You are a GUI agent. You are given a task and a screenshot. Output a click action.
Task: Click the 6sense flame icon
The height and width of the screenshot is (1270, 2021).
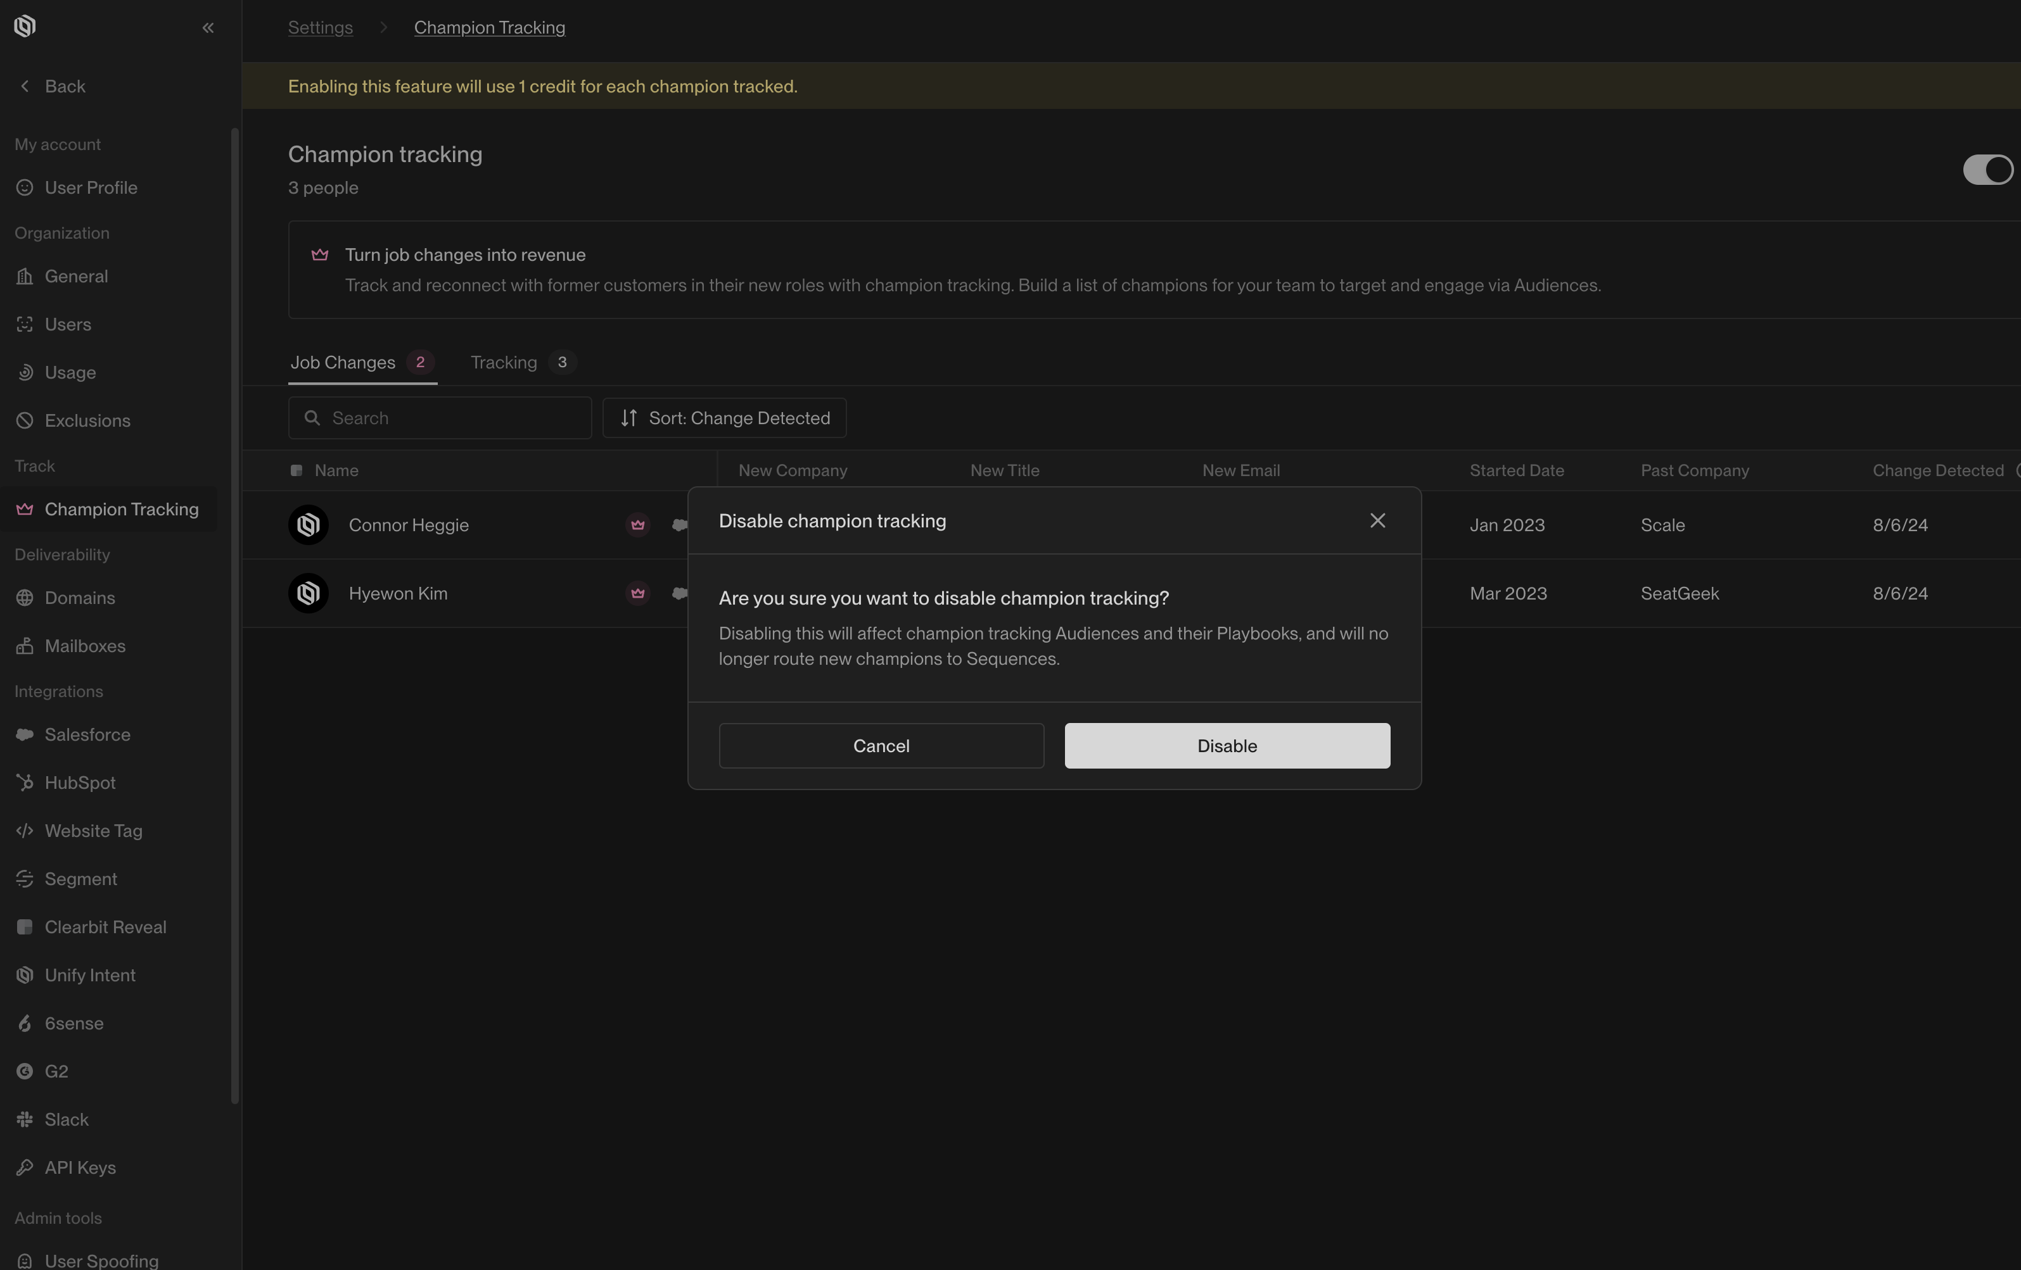[x=24, y=1023]
